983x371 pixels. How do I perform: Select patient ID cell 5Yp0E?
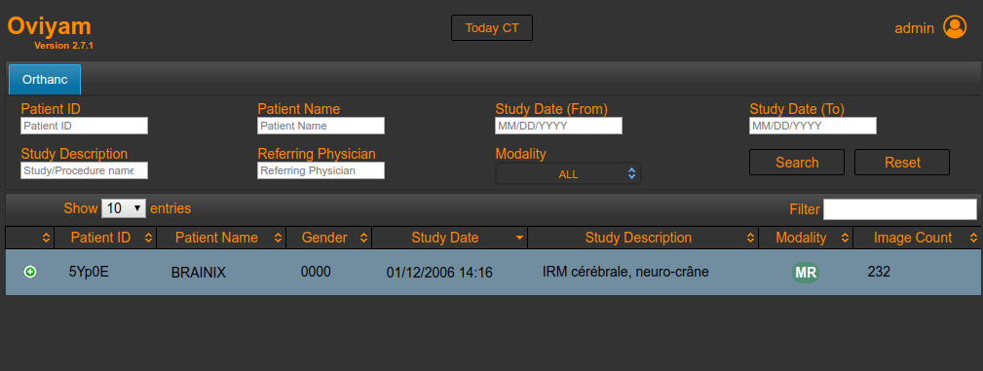tap(89, 272)
